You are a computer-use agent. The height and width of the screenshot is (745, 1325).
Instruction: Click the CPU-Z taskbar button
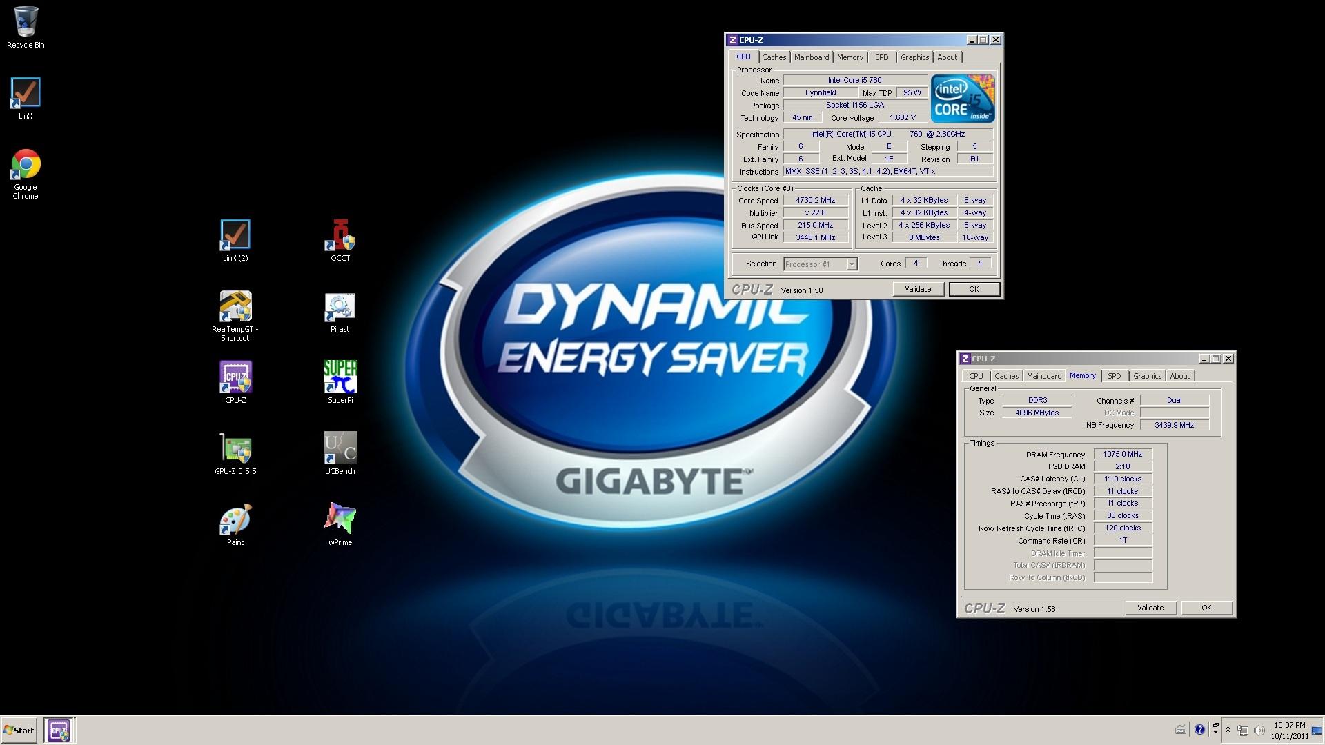pos(59,730)
